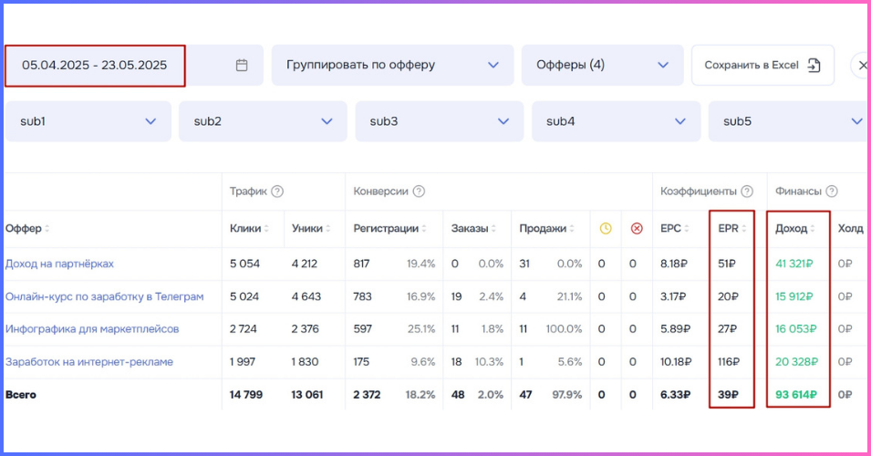Open the Доход на партнёрках offer link
Screen dimensions: 871x456
click(59, 264)
